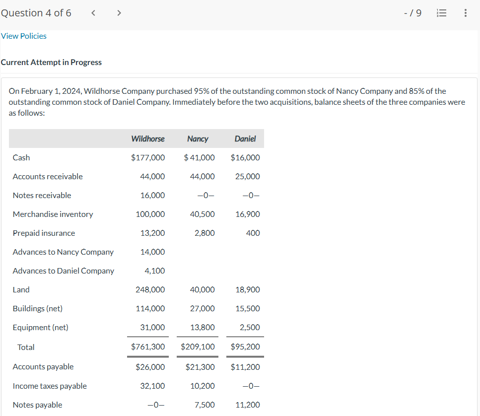480x416 pixels.
Task: Click Wildhorse equipment value 31,000
Action: (x=152, y=328)
